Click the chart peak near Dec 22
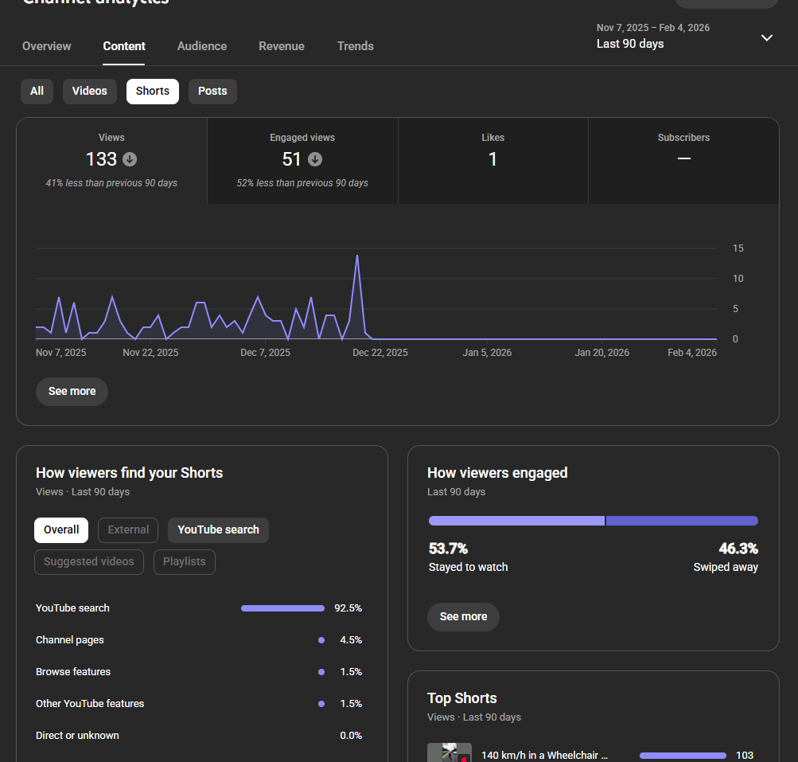Screen dimensions: 798x762 coord(357,256)
